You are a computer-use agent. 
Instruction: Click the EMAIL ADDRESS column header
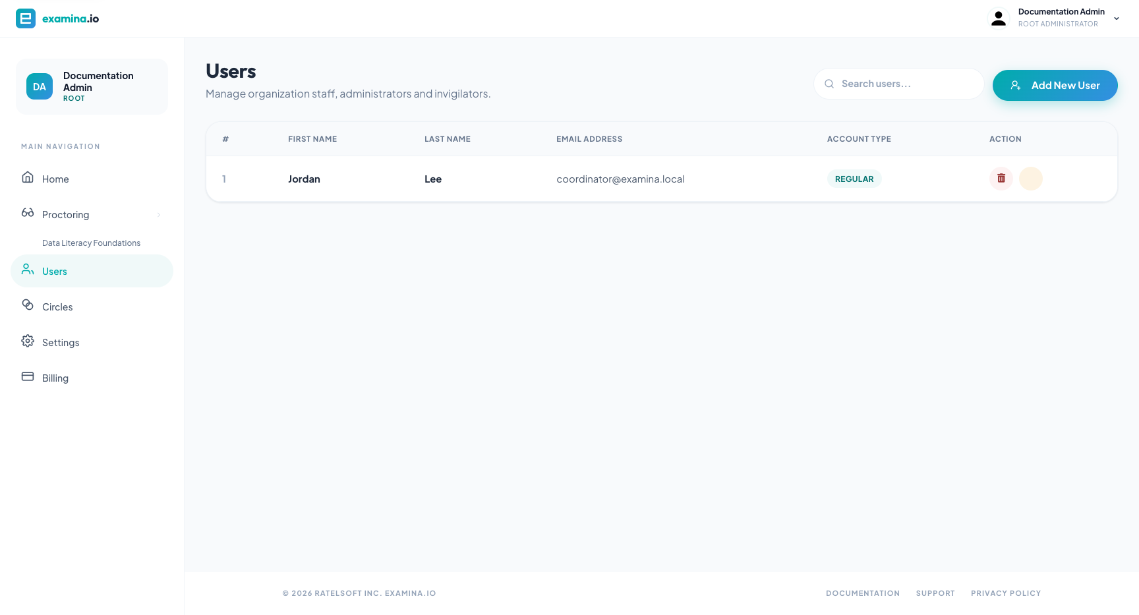[x=589, y=139]
